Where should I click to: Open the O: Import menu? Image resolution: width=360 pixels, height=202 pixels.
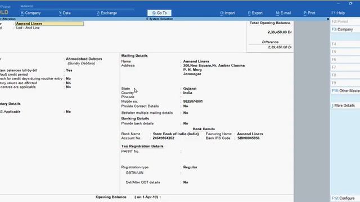point(227,13)
